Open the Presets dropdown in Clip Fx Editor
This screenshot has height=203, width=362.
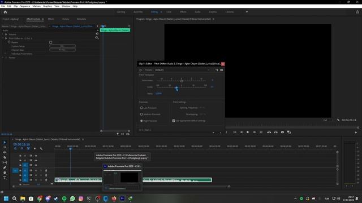click(182, 70)
